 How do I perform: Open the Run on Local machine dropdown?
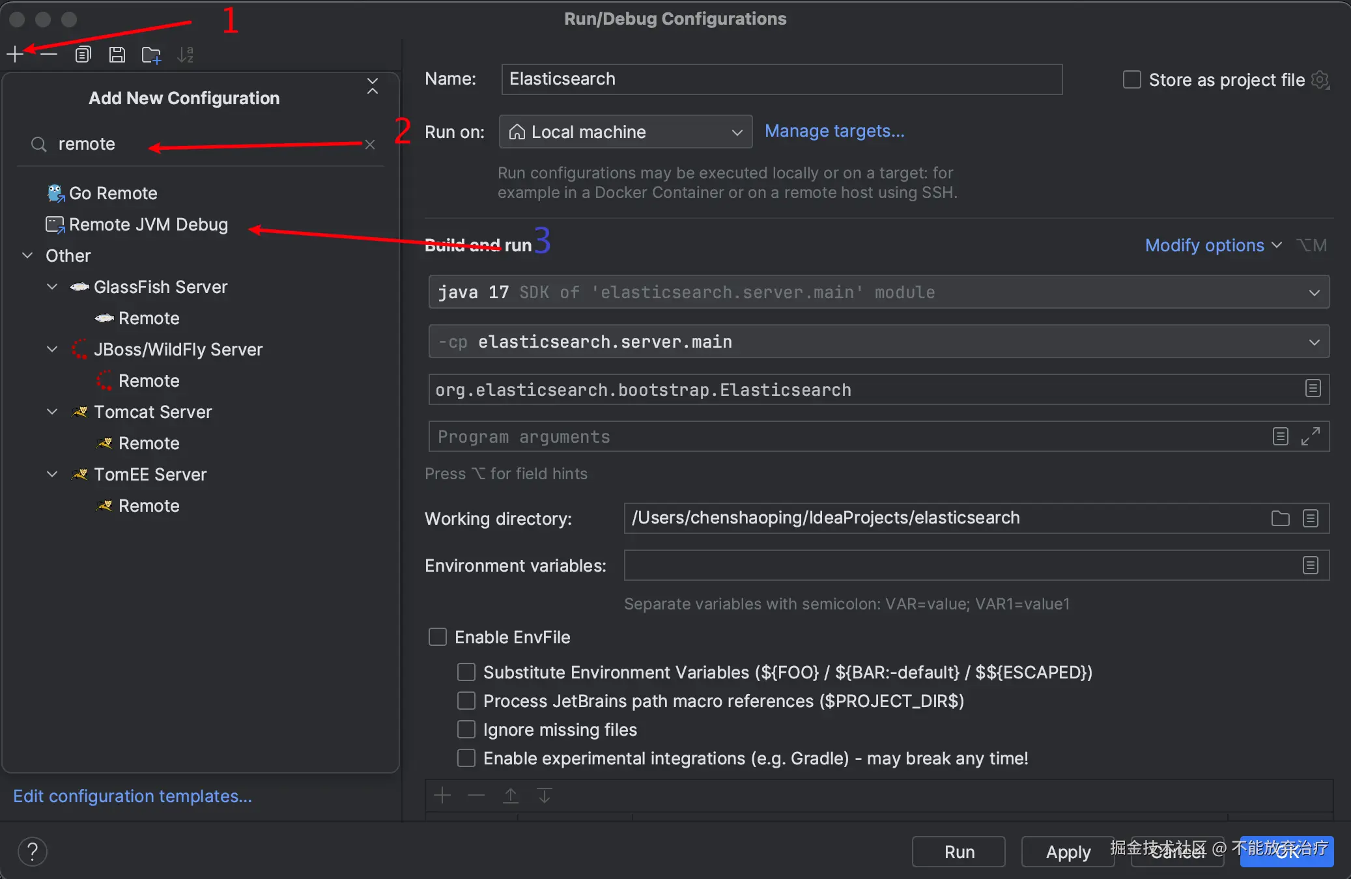[625, 132]
